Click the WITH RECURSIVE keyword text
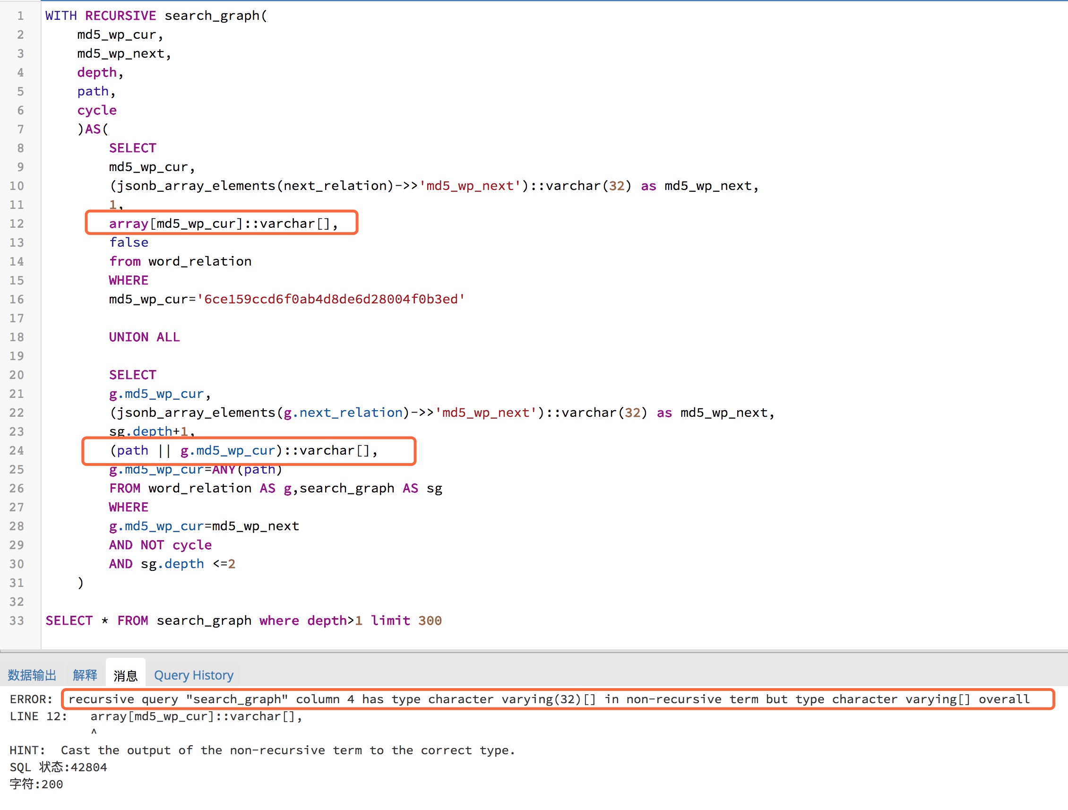 (x=101, y=16)
